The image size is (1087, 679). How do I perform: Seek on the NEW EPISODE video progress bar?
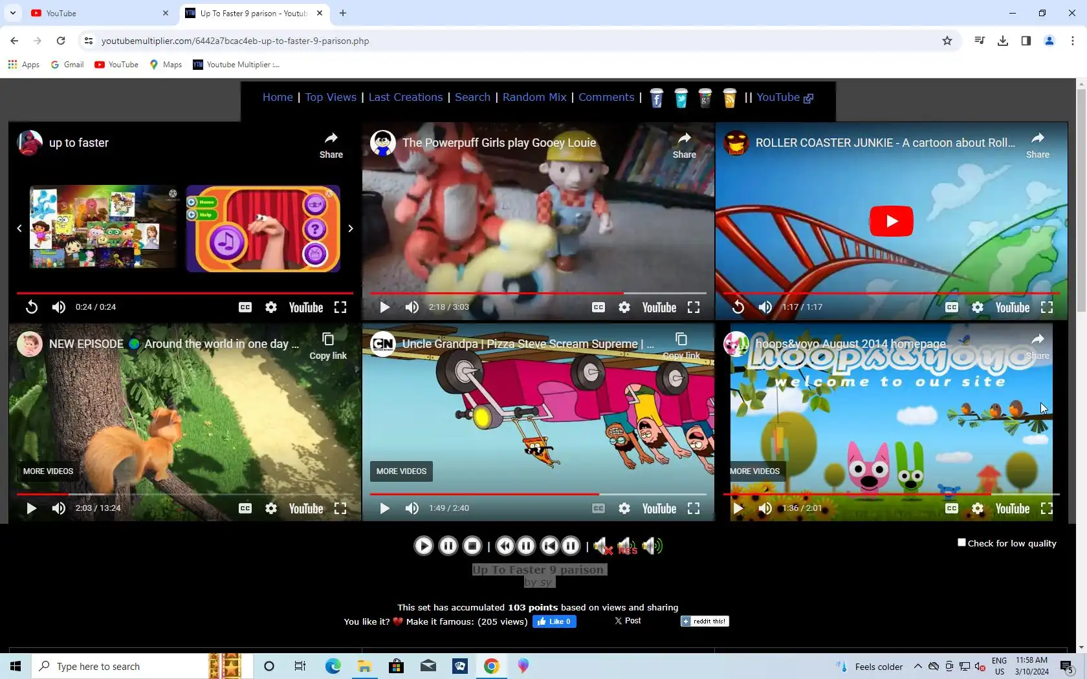(184, 494)
